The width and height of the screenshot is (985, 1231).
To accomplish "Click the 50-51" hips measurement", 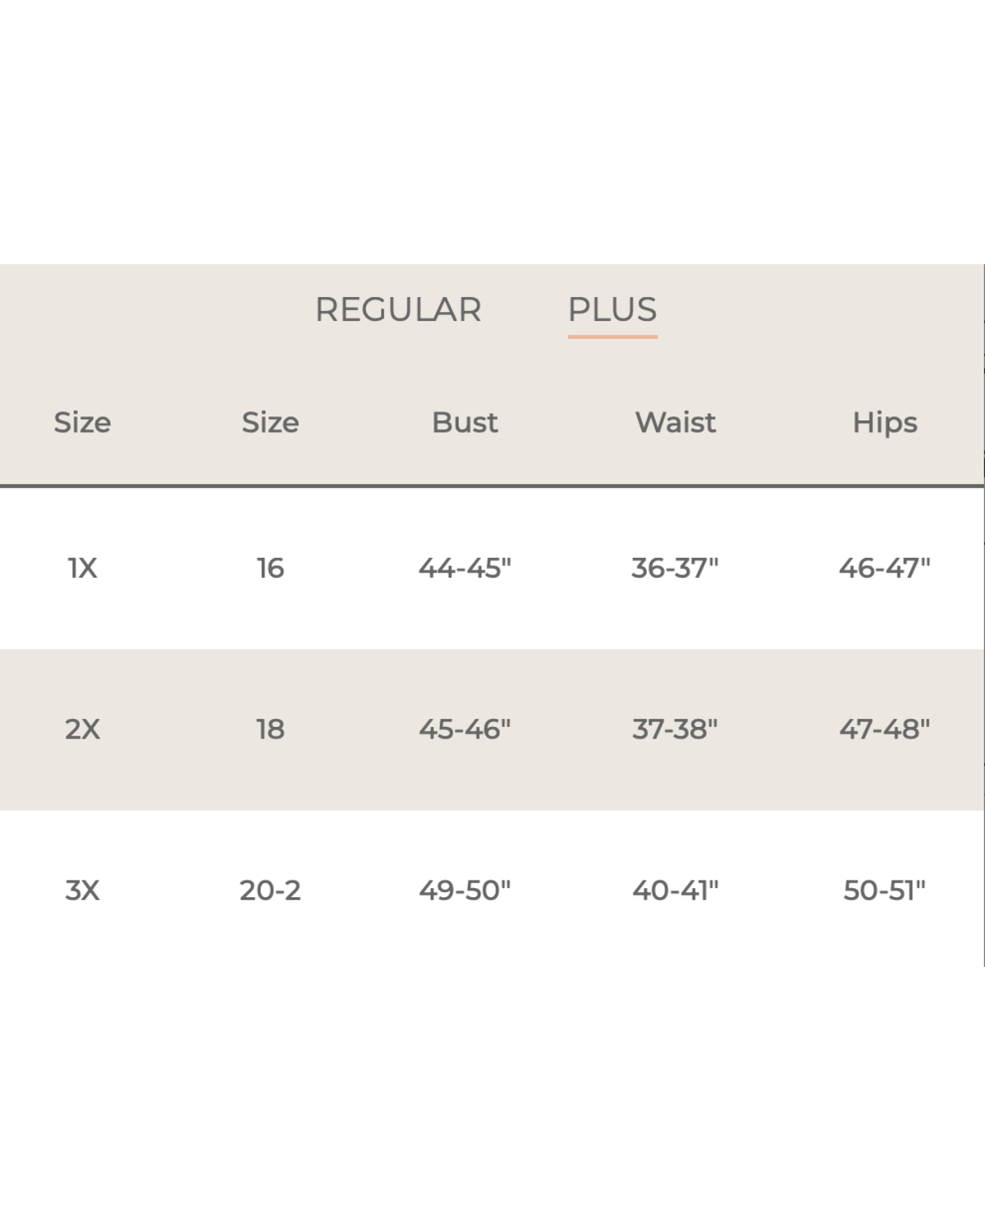I will 884,890.
